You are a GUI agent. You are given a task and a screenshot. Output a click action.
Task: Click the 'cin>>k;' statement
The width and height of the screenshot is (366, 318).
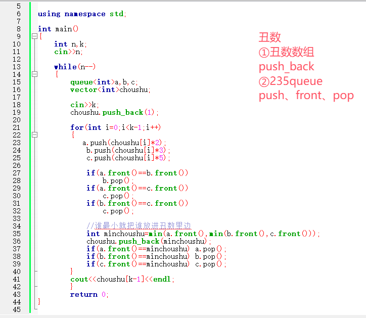point(84,105)
